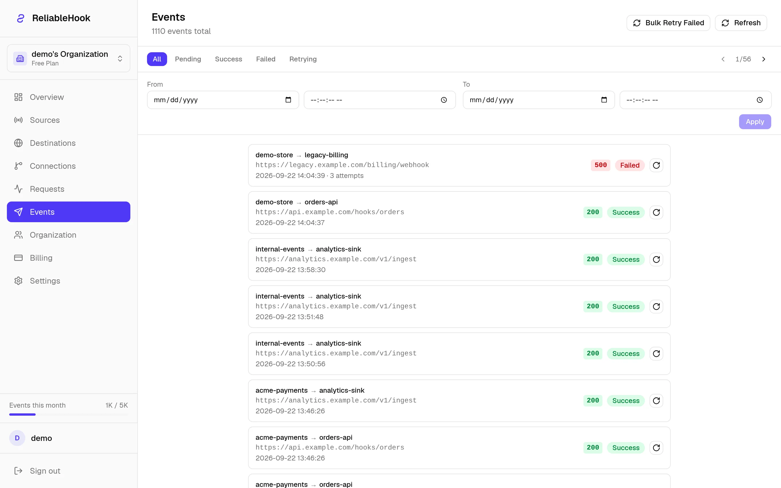Go to previous page of events
This screenshot has height=488, width=781.
pos(723,59)
